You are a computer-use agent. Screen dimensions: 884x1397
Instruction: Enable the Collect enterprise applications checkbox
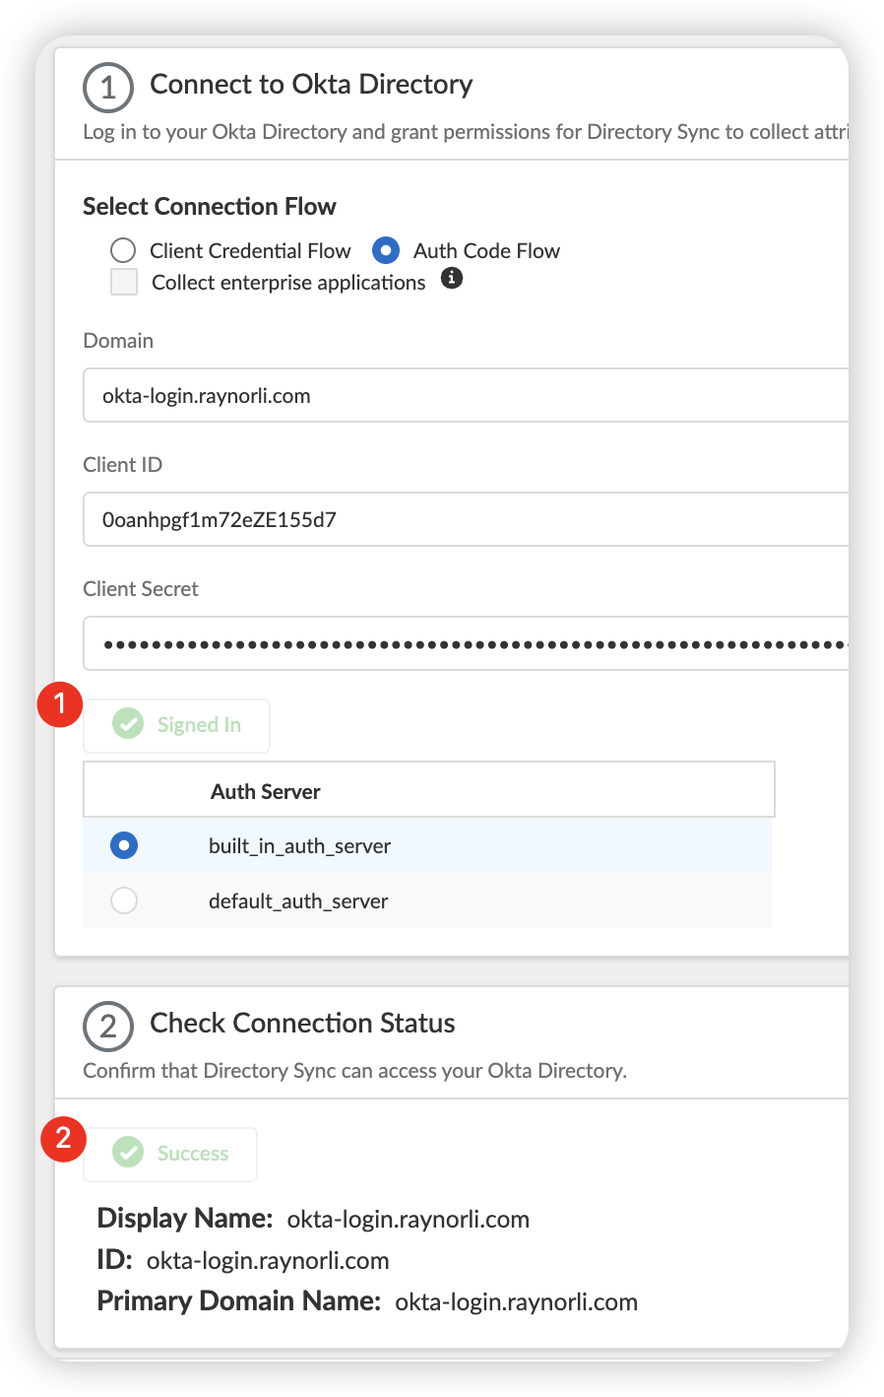124,283
